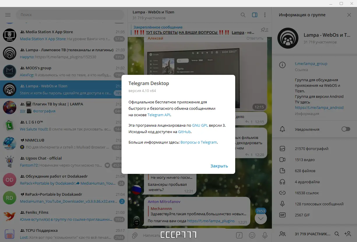Click the Lampa - WebOs и Tizen chat title
The image size is (357, 242).
tap(153, 12)
